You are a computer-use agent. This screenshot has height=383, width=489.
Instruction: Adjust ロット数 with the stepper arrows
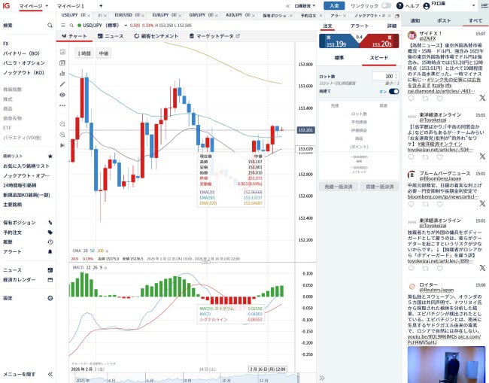tap(396, 76)
